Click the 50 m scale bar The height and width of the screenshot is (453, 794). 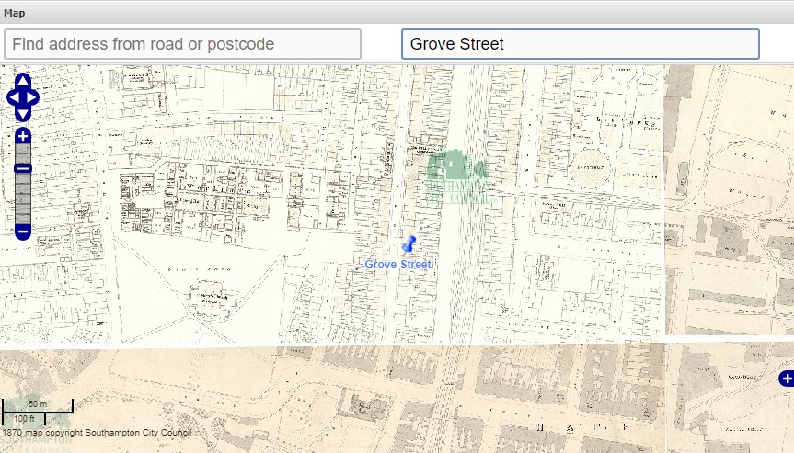pos(37,404)
